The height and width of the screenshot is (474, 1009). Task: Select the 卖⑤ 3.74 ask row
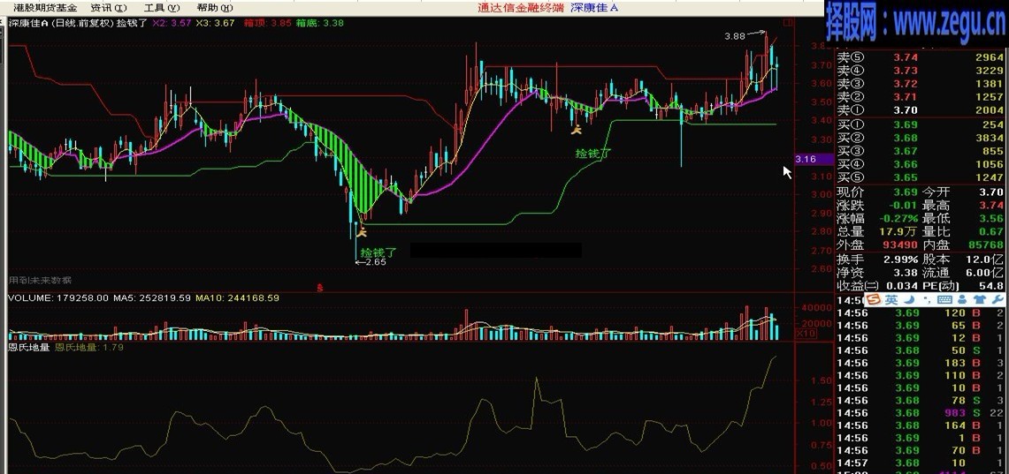point(921,57)
